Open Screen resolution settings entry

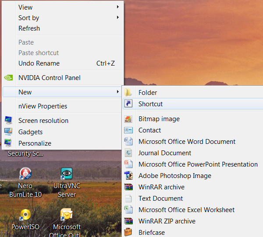tap(62, 121)
